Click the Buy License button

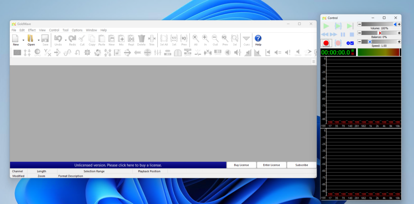(x=241, y=165)
